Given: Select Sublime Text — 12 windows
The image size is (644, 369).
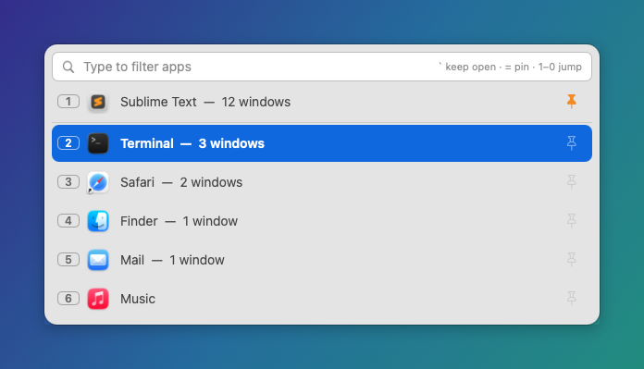Looking at the screenshot, I should [x=322, y=102].
